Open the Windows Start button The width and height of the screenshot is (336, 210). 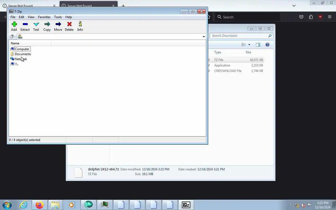(x=7, y=205)
